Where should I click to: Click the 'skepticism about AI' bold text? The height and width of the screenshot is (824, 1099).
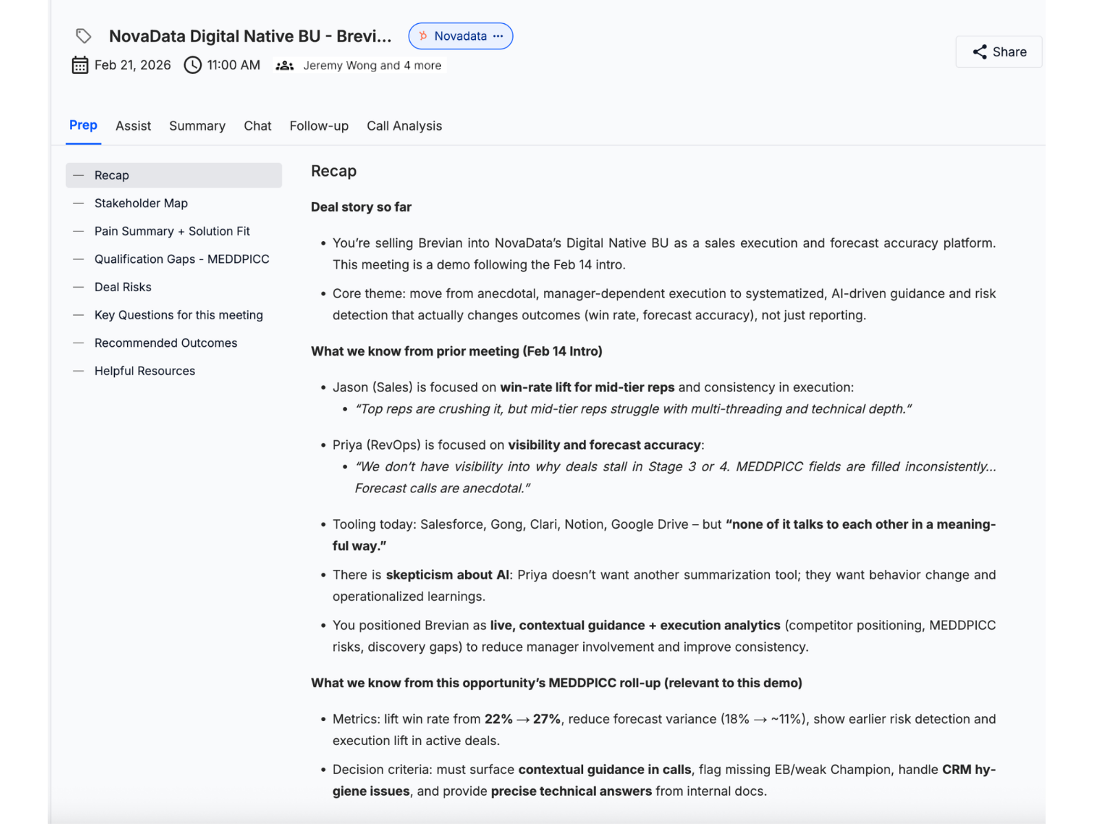448,575
